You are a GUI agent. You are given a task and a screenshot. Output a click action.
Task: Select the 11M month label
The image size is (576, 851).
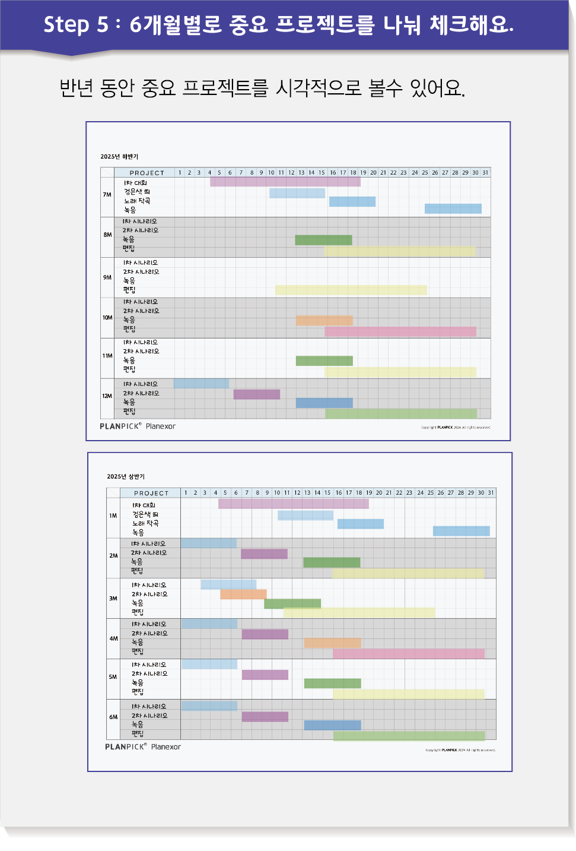tap(107, 356)
